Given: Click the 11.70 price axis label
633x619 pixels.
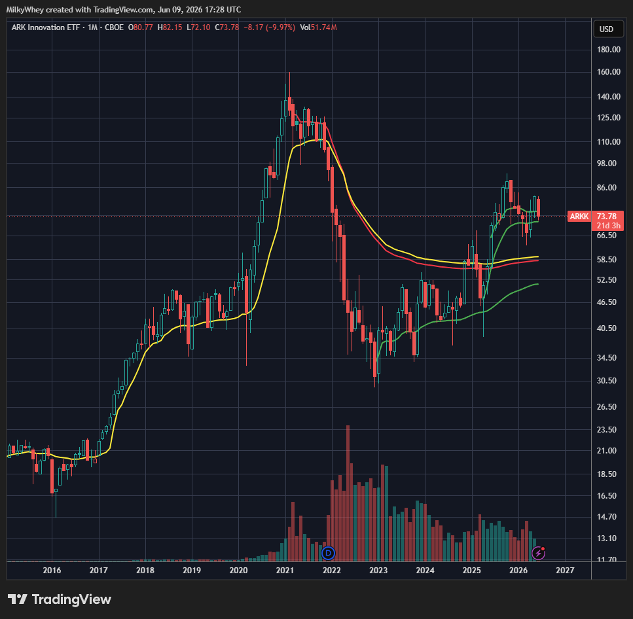Looking at the screenshot, I should pos(607,559).
